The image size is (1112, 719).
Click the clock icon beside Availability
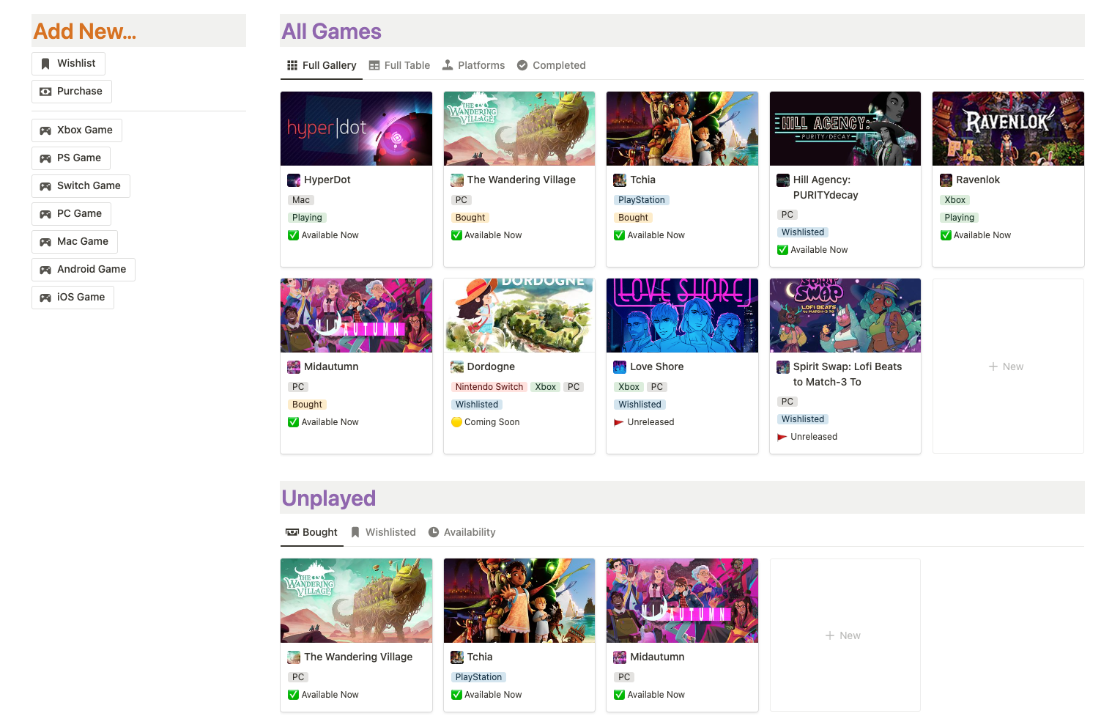click(x=434, y=531)
